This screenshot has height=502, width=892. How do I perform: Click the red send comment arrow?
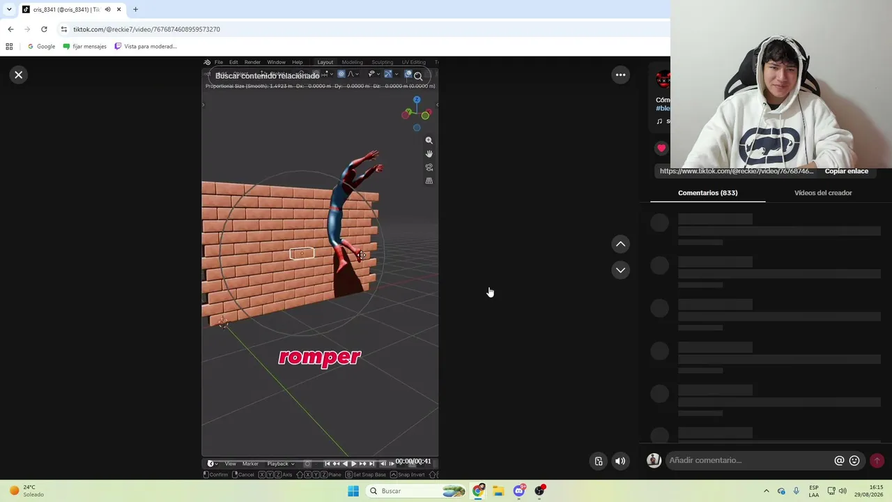coord(877,460)
